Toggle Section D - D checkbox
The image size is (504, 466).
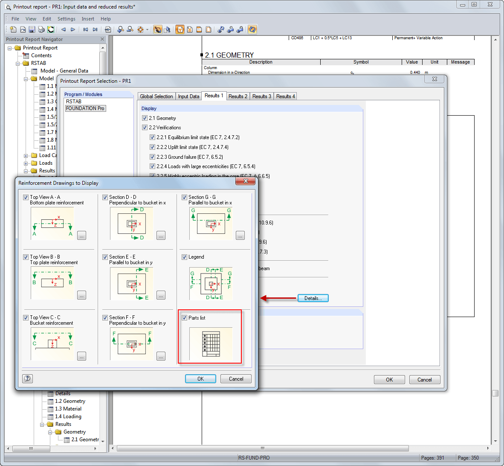105,197
